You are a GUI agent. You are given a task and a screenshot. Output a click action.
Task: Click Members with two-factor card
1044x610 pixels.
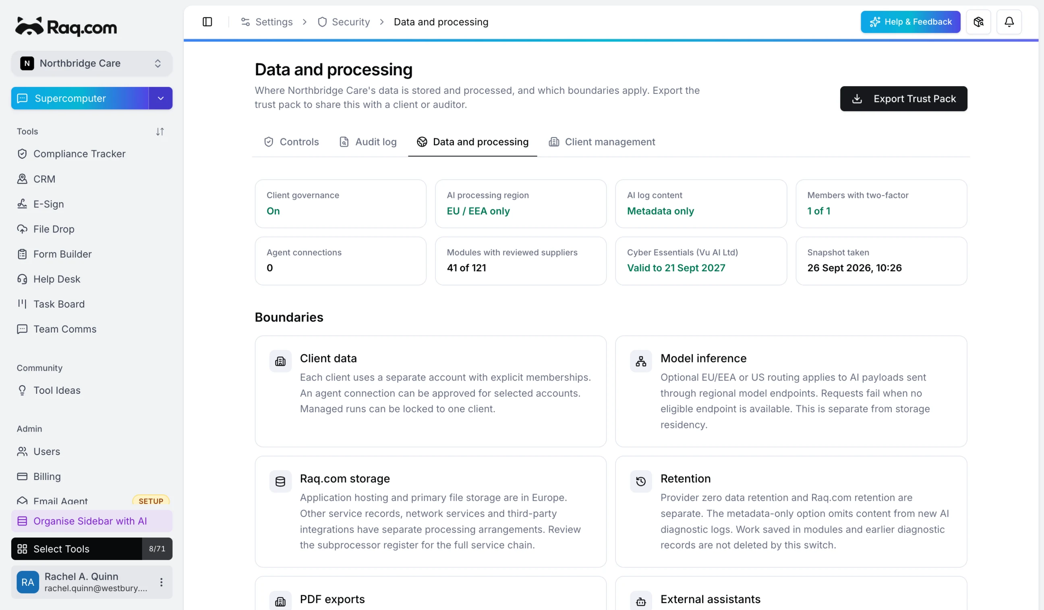[881, 203]
